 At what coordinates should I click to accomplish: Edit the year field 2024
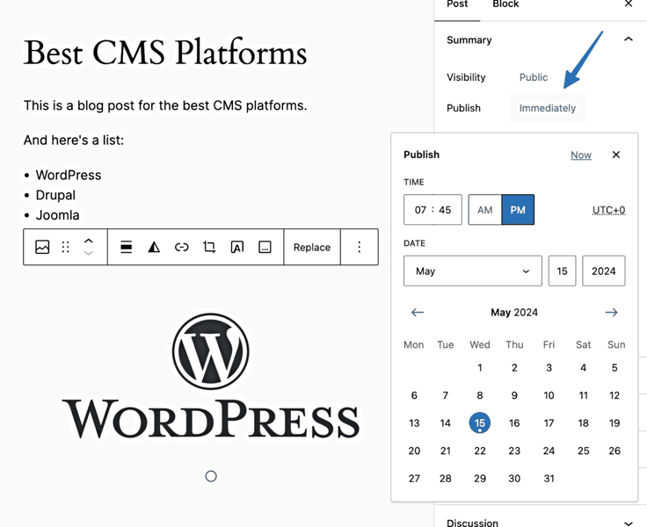tap(604, 271)
